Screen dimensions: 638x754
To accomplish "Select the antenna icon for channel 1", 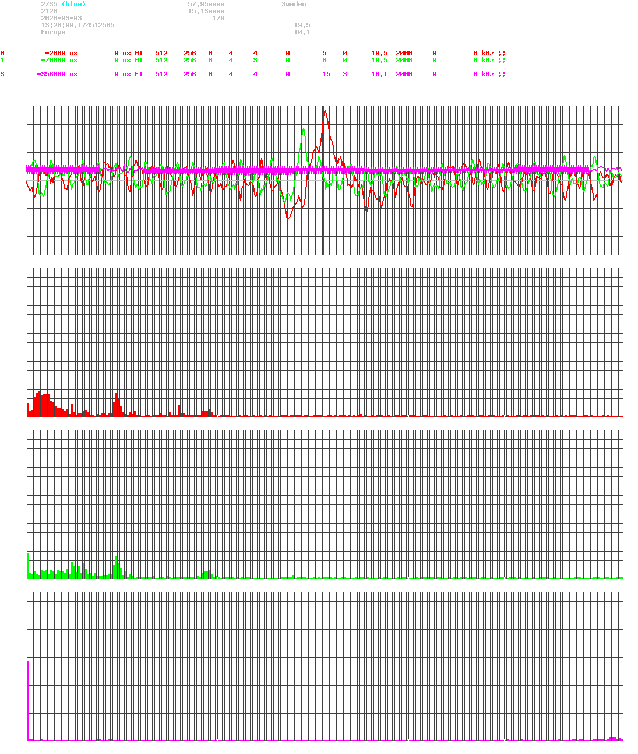I will [503, 60].
